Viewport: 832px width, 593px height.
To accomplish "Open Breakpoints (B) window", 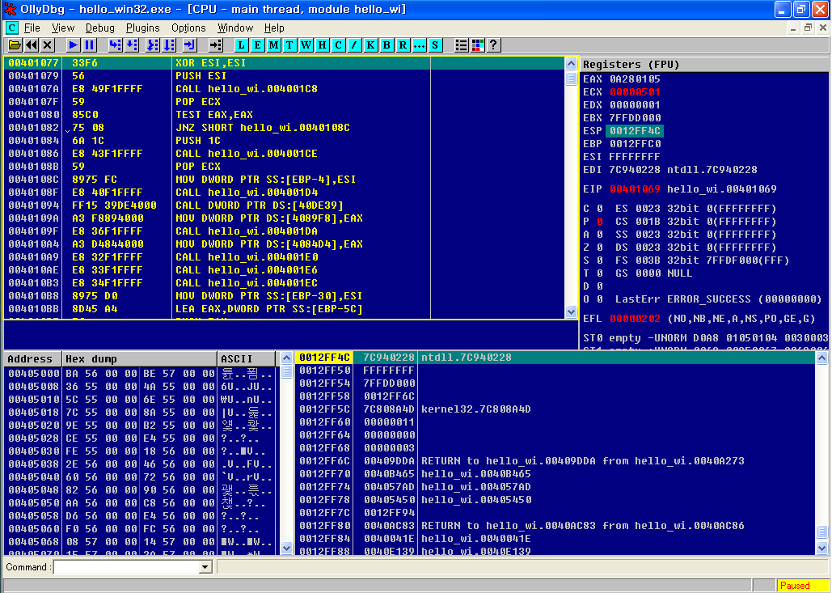I will tap(386, 45).
